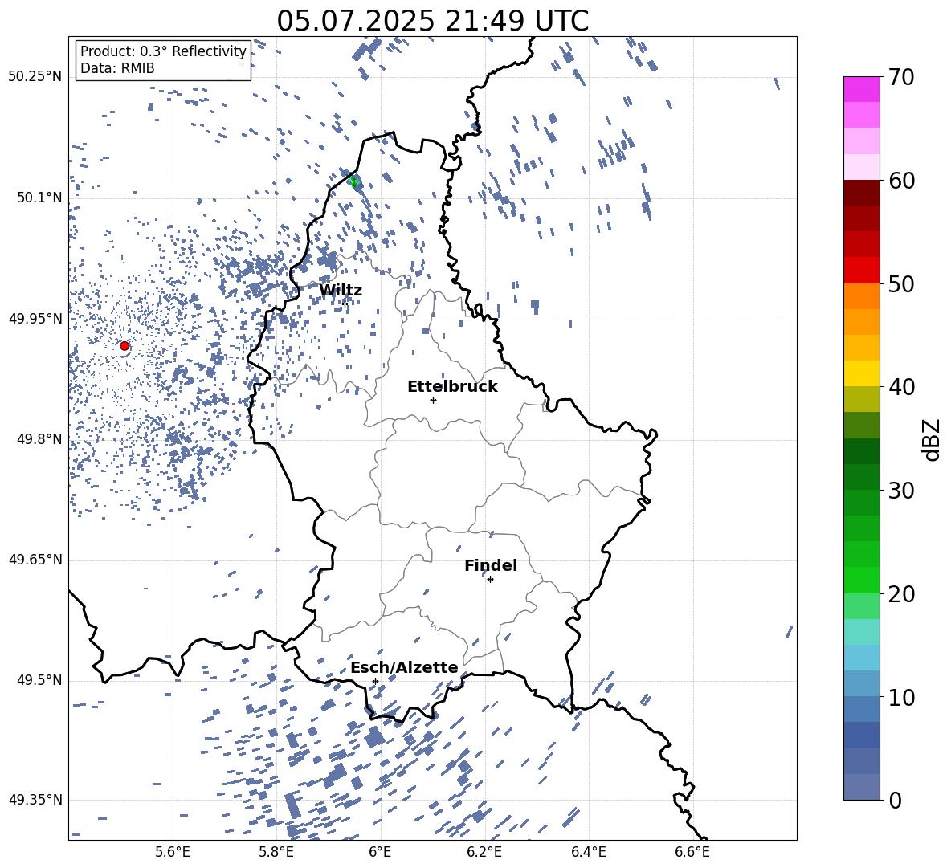Screen dimensions: 951x868
Task: Click the 6.4°E longitude label
Action: click(x=588, y=852)
